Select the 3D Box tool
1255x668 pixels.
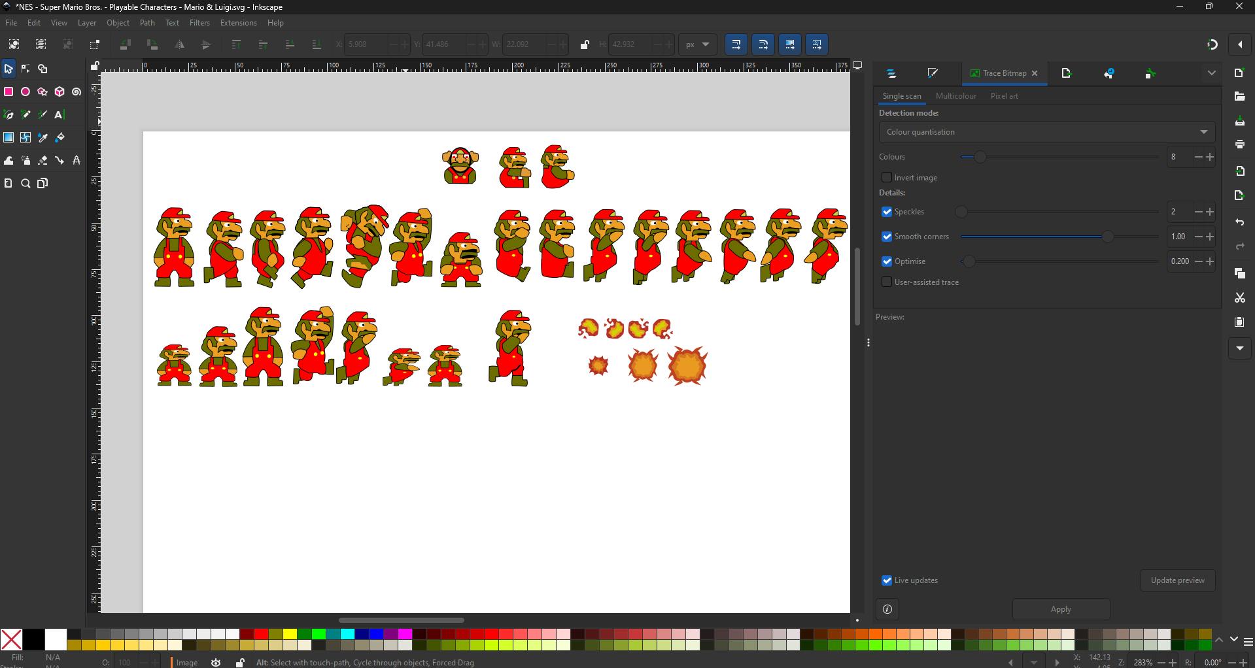[60, 92]
